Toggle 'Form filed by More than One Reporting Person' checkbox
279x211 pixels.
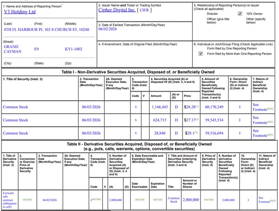pos(201,54)
